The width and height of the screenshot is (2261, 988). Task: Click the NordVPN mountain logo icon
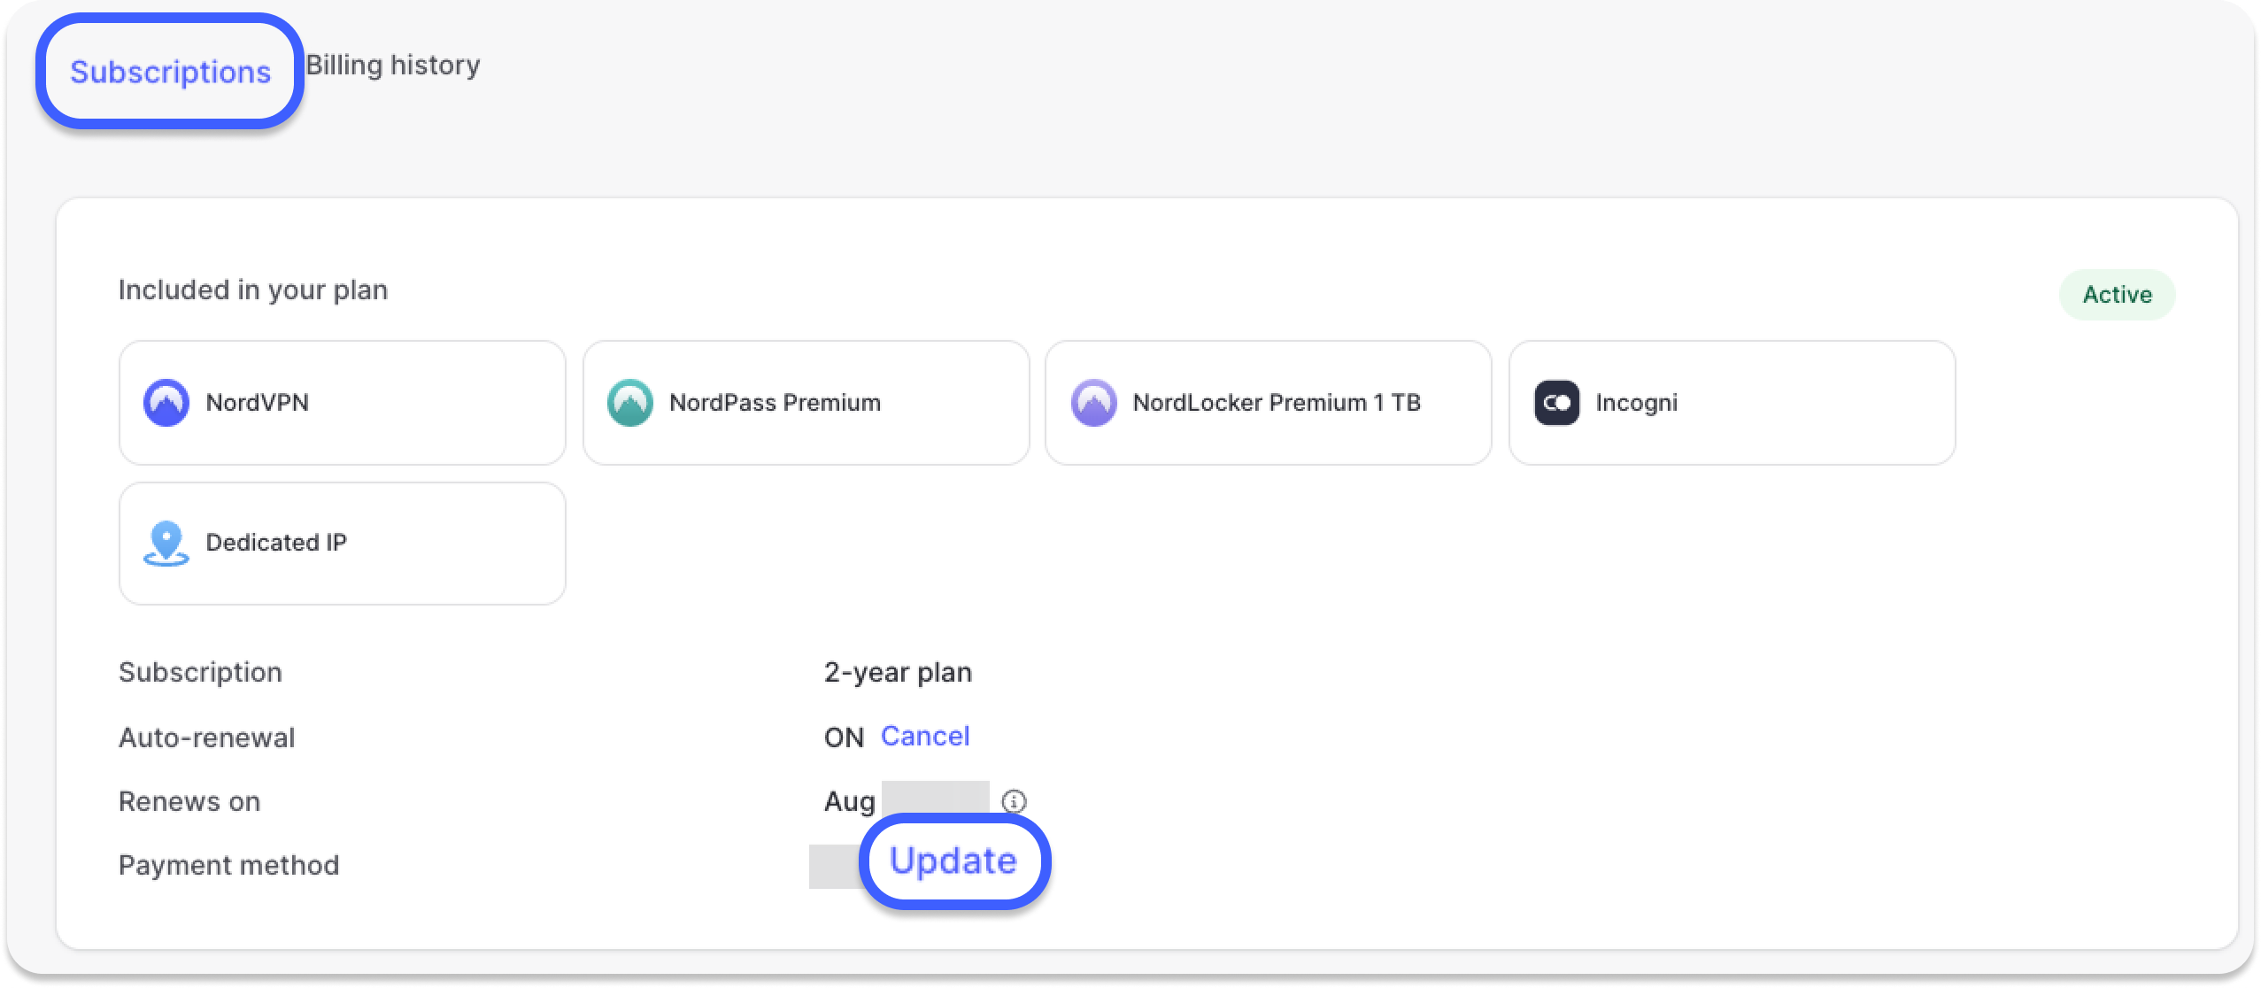coord(166,403)
